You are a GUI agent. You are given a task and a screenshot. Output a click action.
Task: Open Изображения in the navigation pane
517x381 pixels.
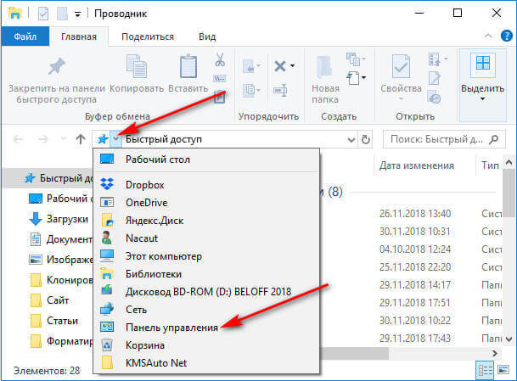[x=61, y=260]
